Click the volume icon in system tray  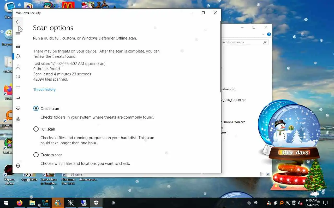click(300, 203)
